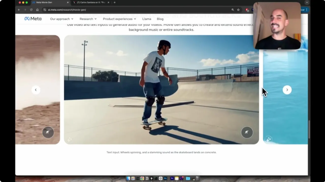Expand the Research menu
Screen dimensions: 325x182
[88, 19]
